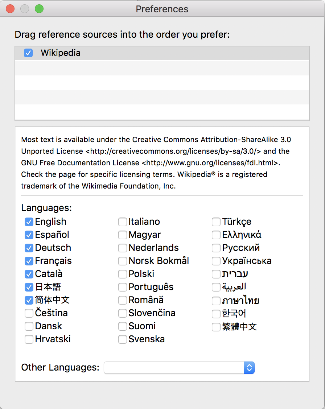Select the Wikipedia row in sources list
Viewport: 325px width, 409px height.
point(162,53)
